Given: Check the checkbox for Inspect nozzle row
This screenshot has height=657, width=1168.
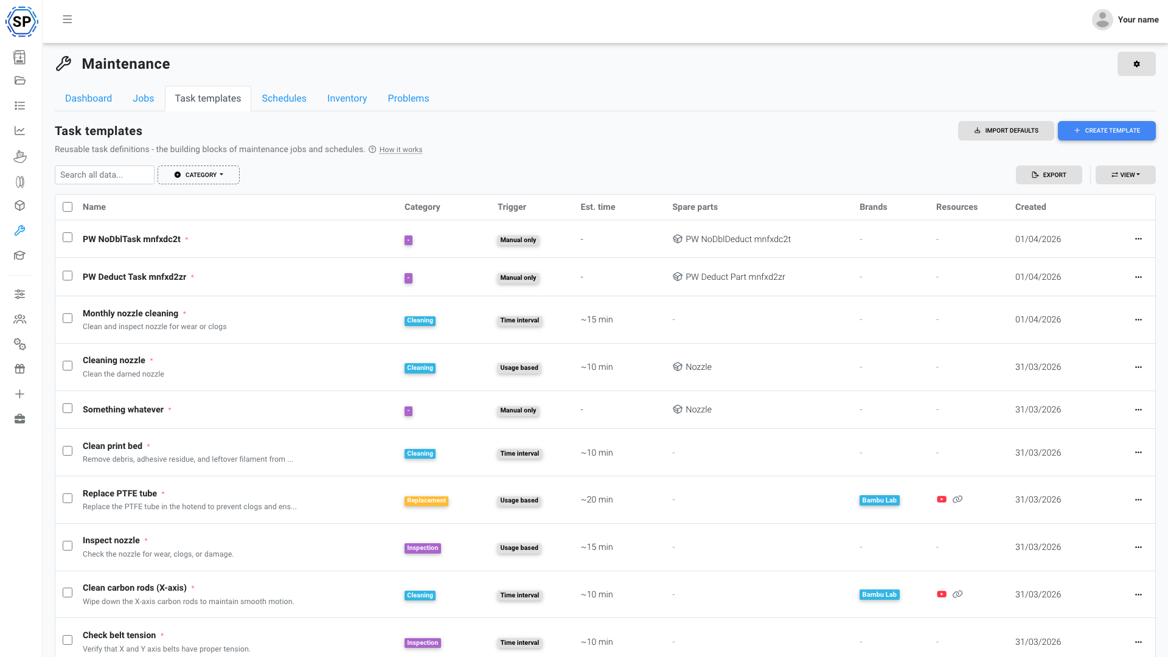Looking at the screenshot, I should 67,546.
